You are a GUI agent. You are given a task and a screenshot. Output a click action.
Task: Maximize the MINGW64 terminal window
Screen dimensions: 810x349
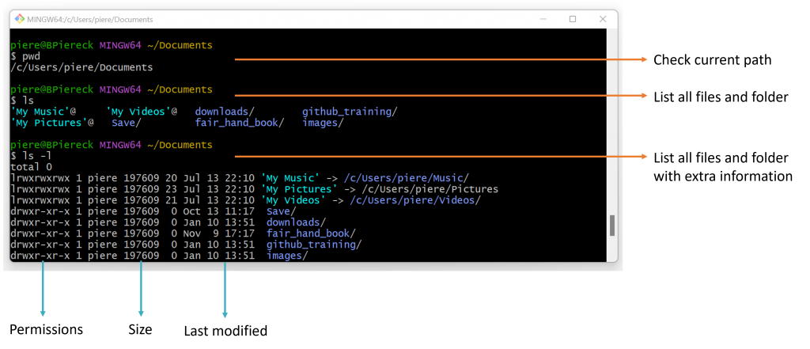click(573, 19)
